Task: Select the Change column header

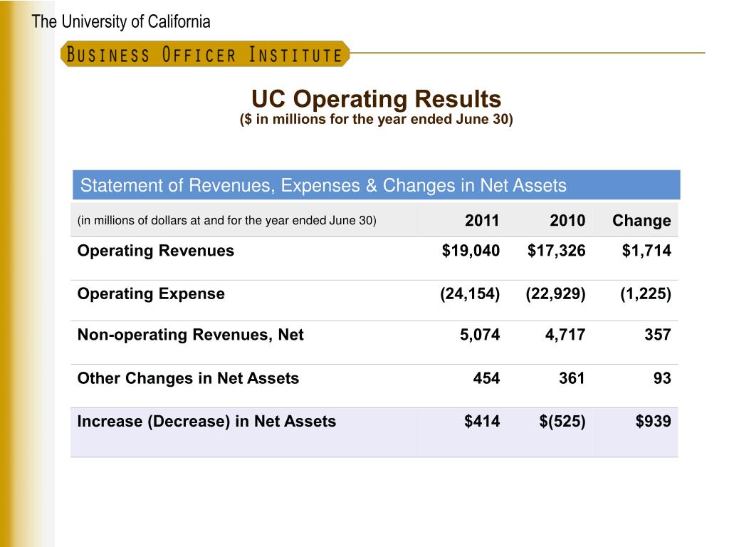Action: [641, 221]
